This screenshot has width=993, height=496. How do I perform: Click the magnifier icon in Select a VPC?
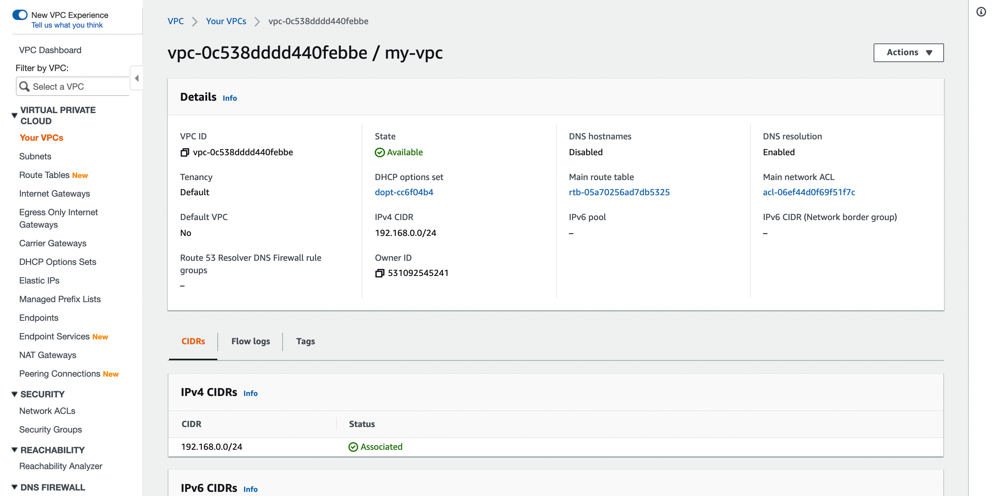25,86
